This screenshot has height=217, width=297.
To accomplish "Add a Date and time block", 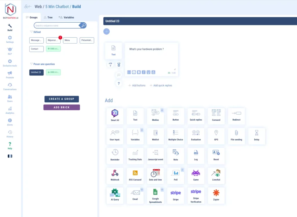I will [155, 176].
